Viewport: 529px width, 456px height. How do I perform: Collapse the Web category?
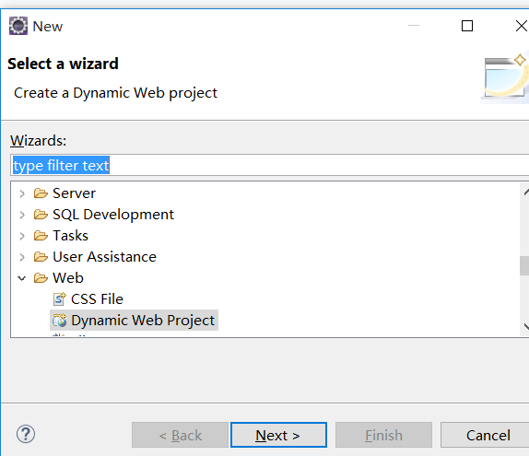click(22, 278)
